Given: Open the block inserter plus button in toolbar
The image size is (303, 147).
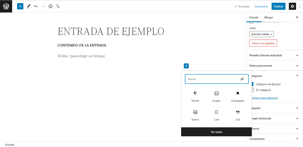Looking at the screenshot, I should (x=20, y=6).
